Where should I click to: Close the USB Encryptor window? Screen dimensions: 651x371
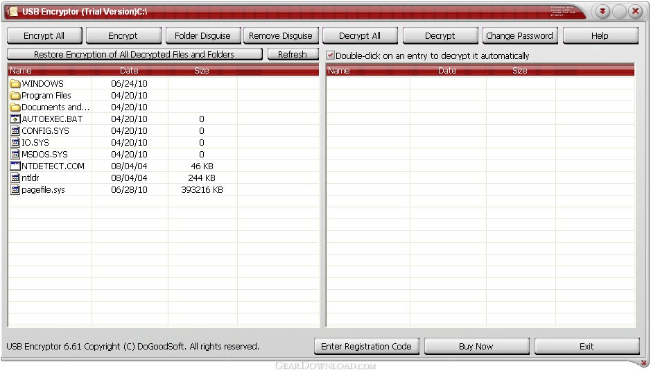tap(635, 12)
